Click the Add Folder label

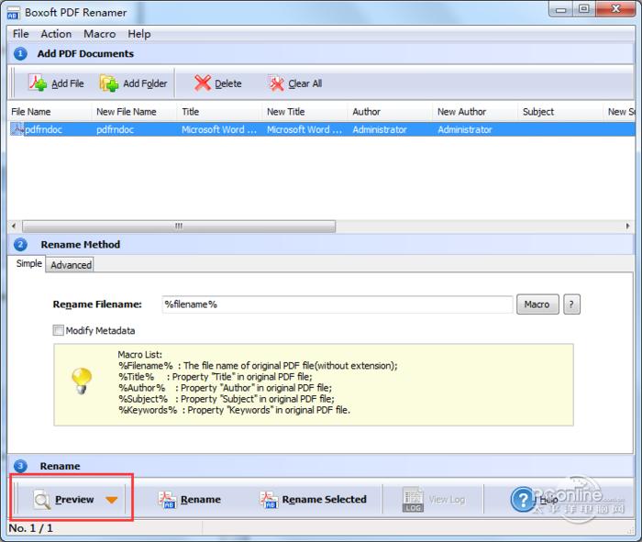(x=145, y=83)
